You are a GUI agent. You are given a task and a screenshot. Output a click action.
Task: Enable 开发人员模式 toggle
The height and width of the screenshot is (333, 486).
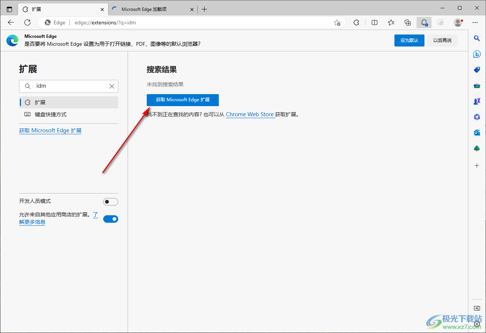point(111,202)
